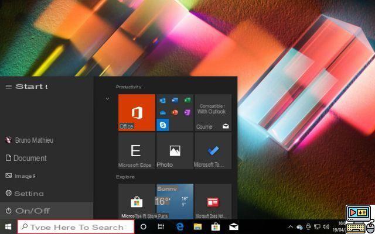Open Excel icon in the Office apps tile
Viewport: 375px width, 234px height.
coord(187,100)
